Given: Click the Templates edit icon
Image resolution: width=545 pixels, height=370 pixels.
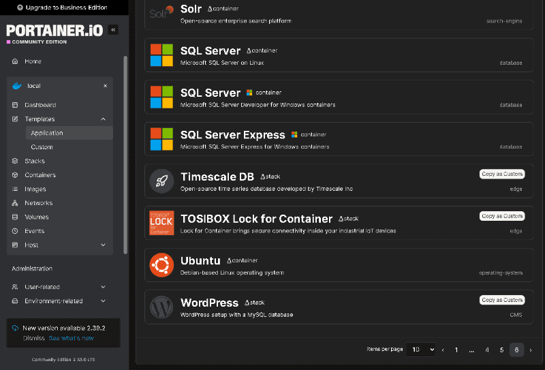Looking at the screenshot, I should (x=15, y=119).
